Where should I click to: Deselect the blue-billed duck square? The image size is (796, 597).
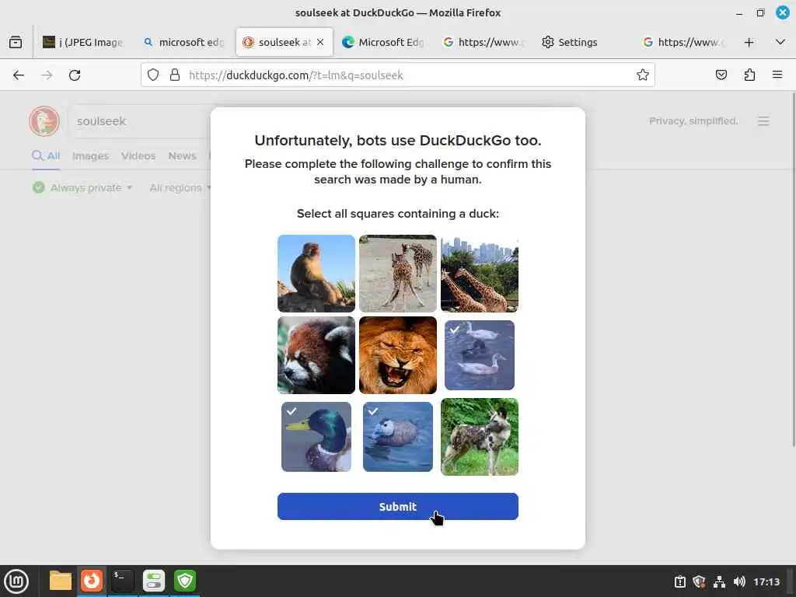pyautogui.click(x=398, y=437)
